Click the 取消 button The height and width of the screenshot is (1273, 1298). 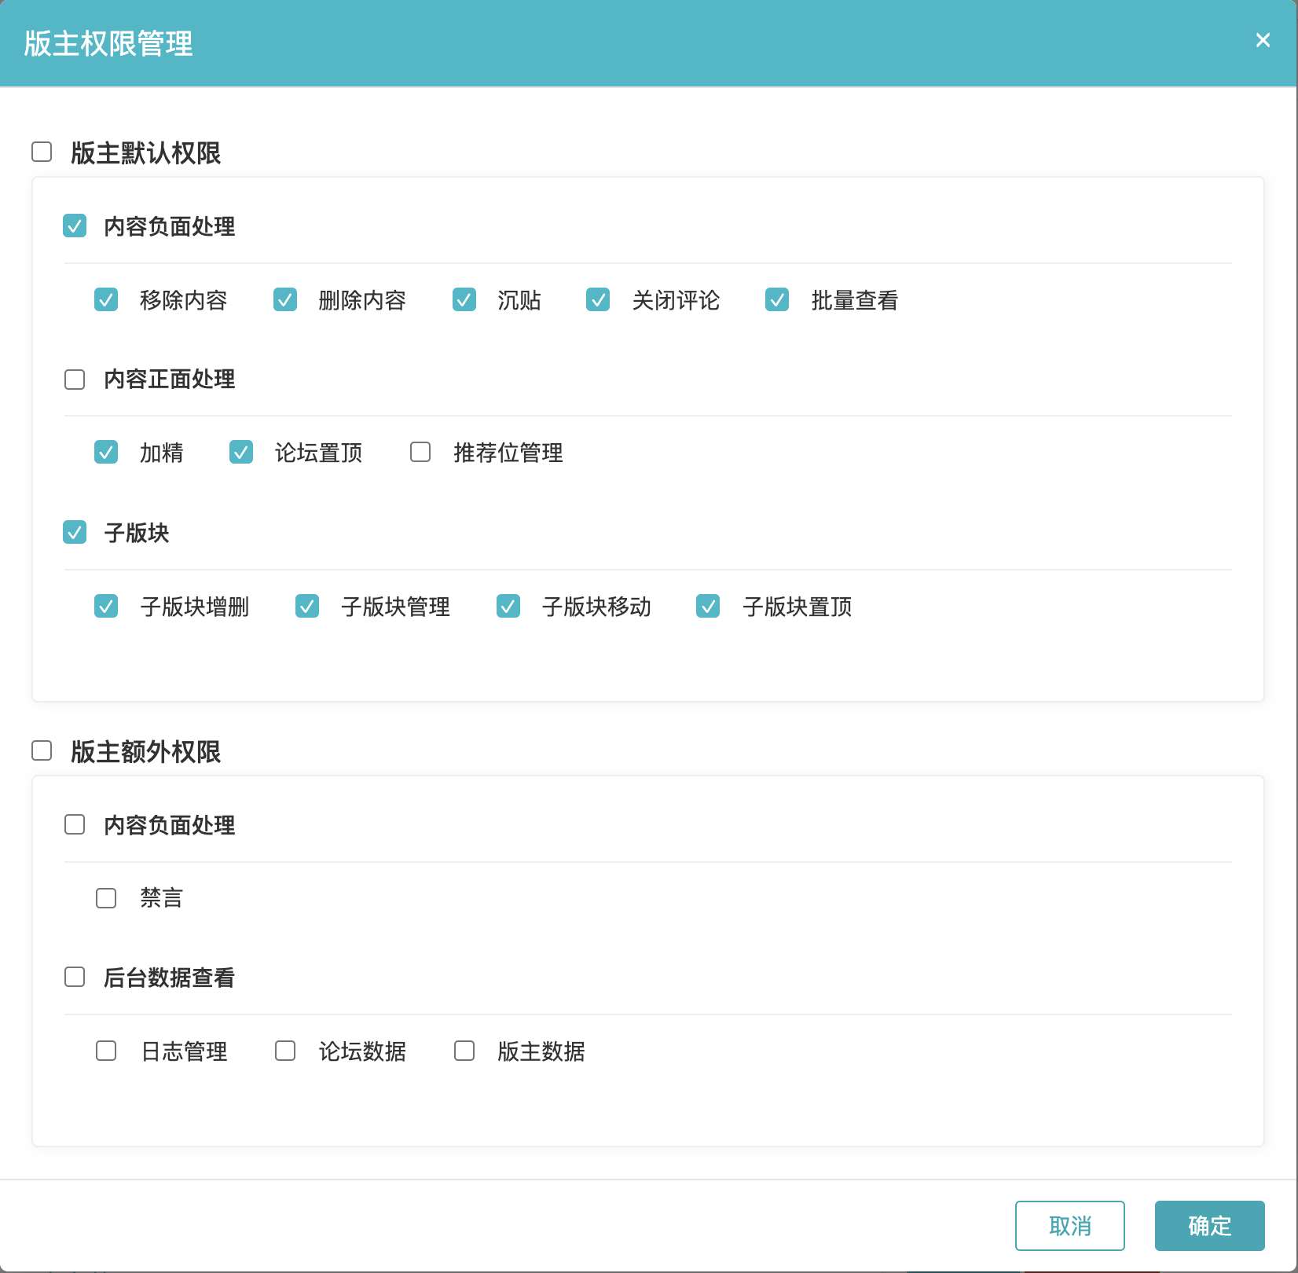click(1070, 1226)
